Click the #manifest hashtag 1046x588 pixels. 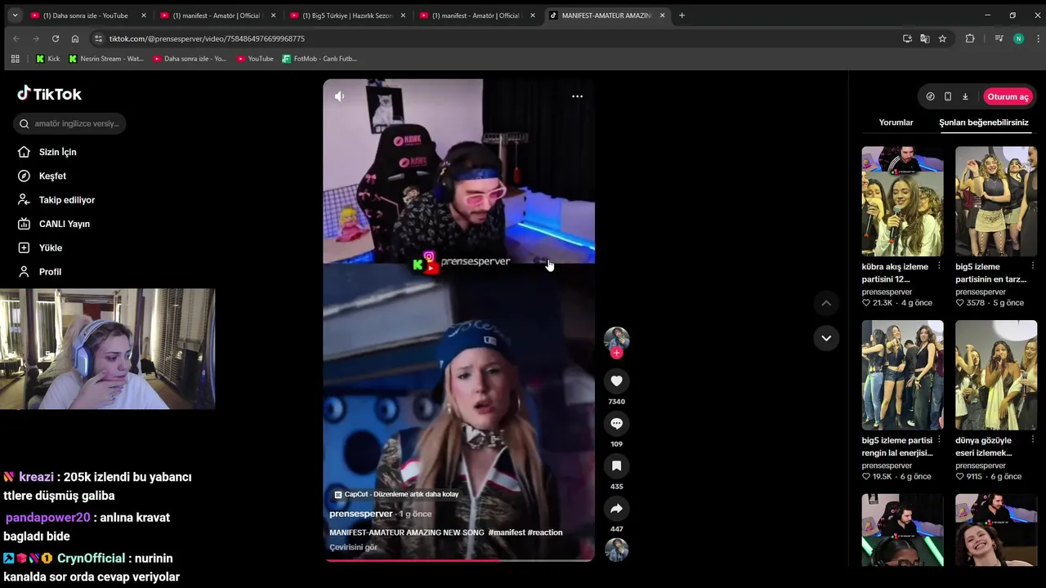click(x=506, y=532)
